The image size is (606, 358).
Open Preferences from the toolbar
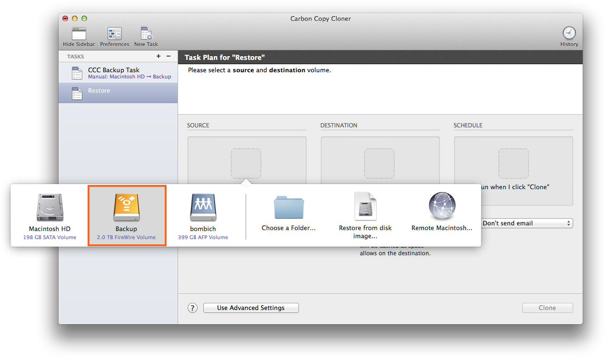[x=115, y=34]
